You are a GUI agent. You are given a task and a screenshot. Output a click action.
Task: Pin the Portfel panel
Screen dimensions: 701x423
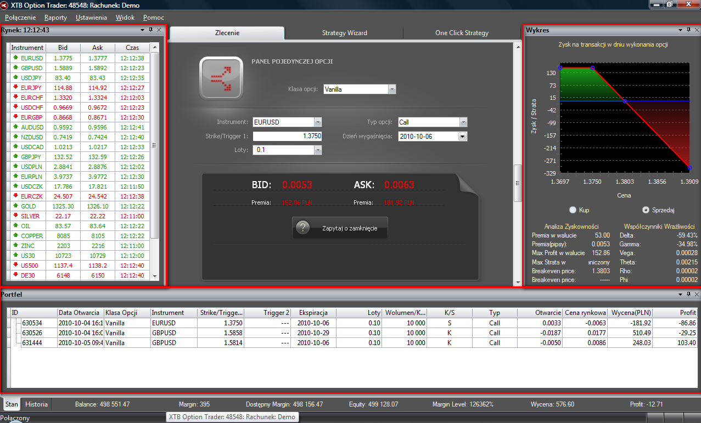tap(688, 295)
